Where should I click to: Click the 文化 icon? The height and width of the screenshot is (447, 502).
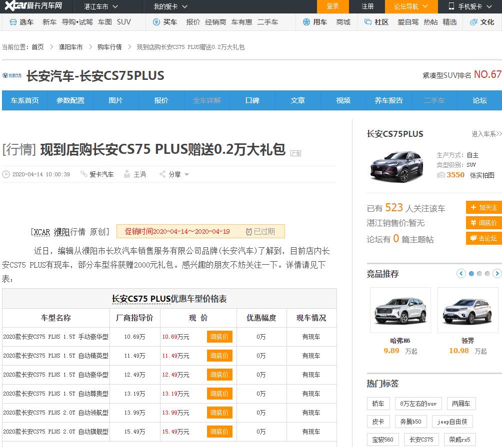(x=473, y=22)
